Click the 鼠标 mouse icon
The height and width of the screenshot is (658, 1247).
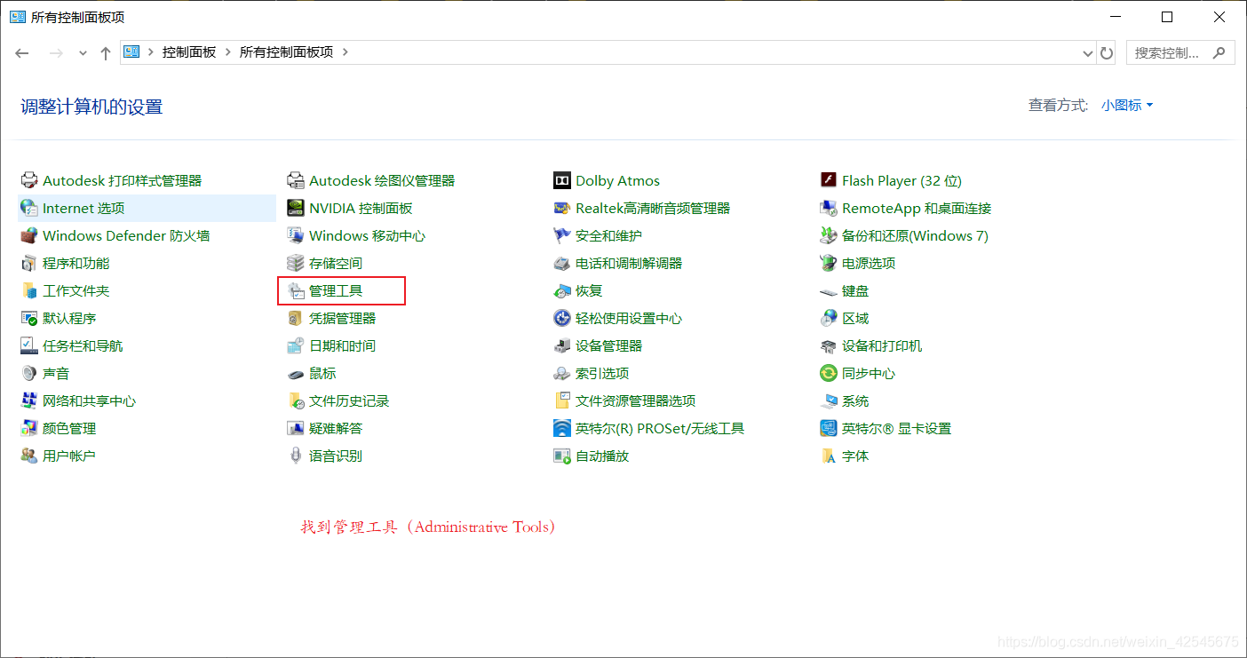point(296,374)
